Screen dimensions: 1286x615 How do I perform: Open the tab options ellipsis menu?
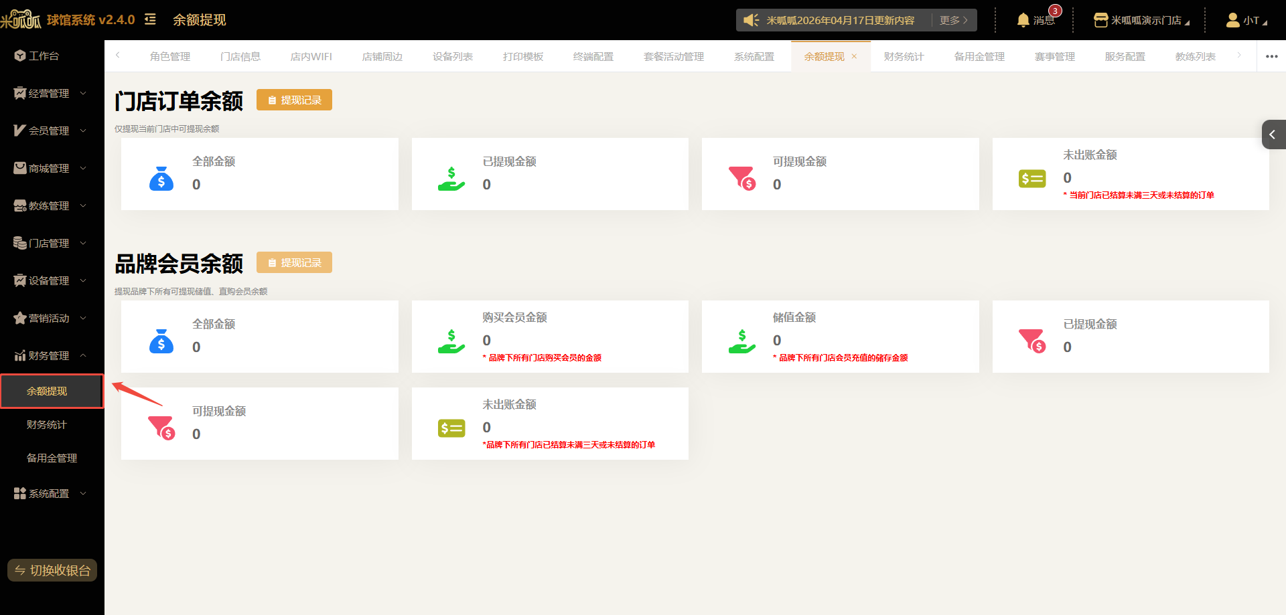pos(1272,56)
